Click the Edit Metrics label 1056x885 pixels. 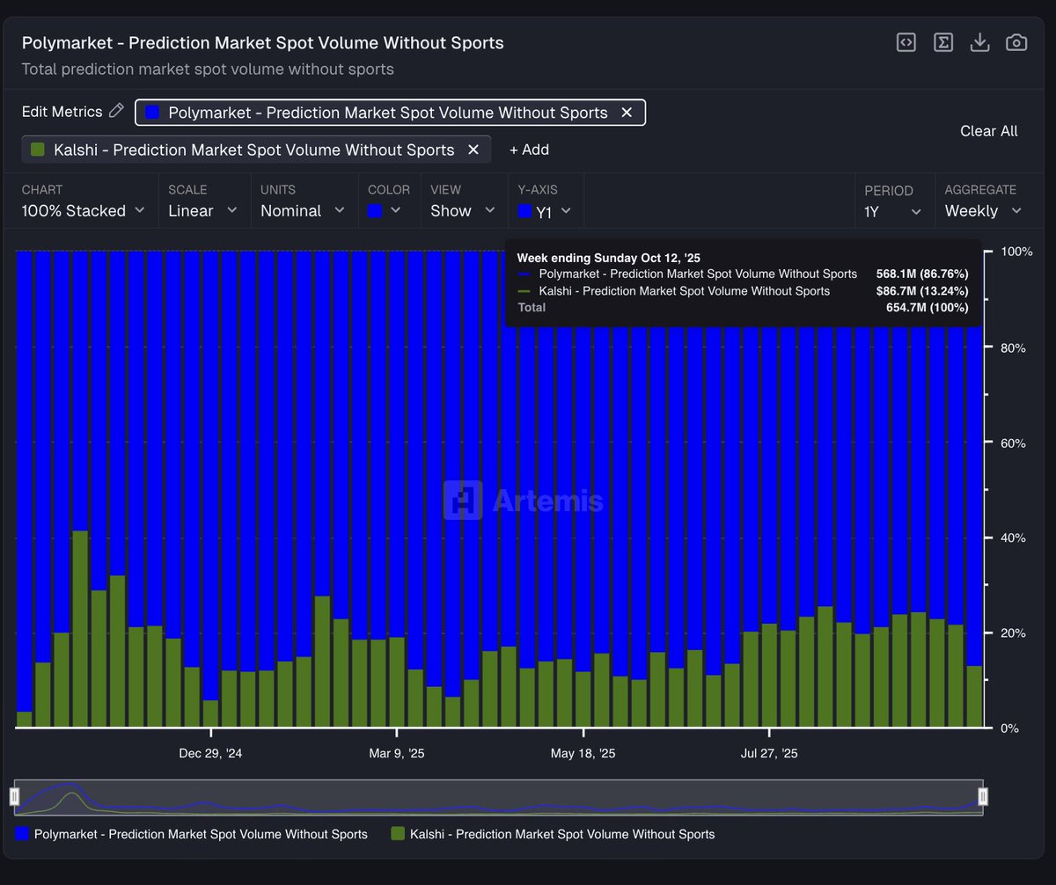[62, 112]
